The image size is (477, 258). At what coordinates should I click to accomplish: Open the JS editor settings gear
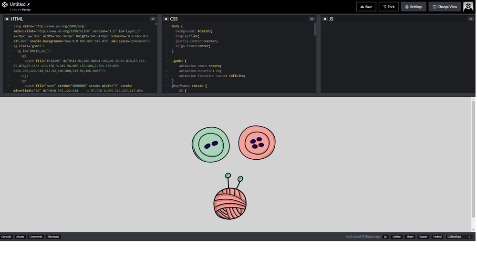click(x=325, y=19)
